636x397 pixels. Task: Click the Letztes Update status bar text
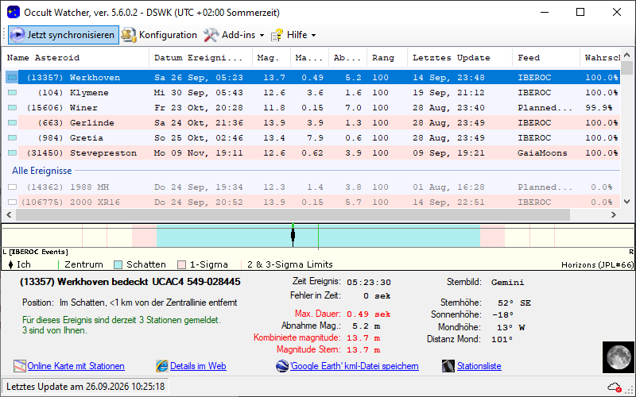click(x=86, y=387)
